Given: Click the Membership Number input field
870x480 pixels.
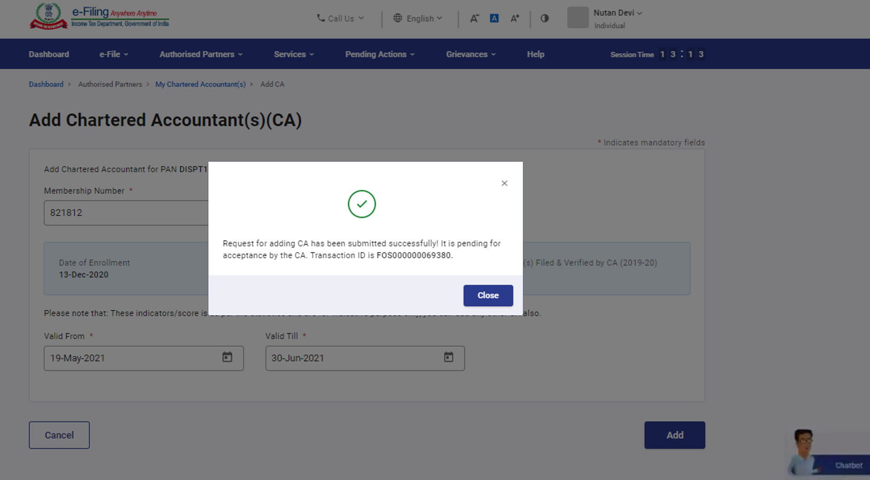Looking at the screenshot, I should 126,213.
